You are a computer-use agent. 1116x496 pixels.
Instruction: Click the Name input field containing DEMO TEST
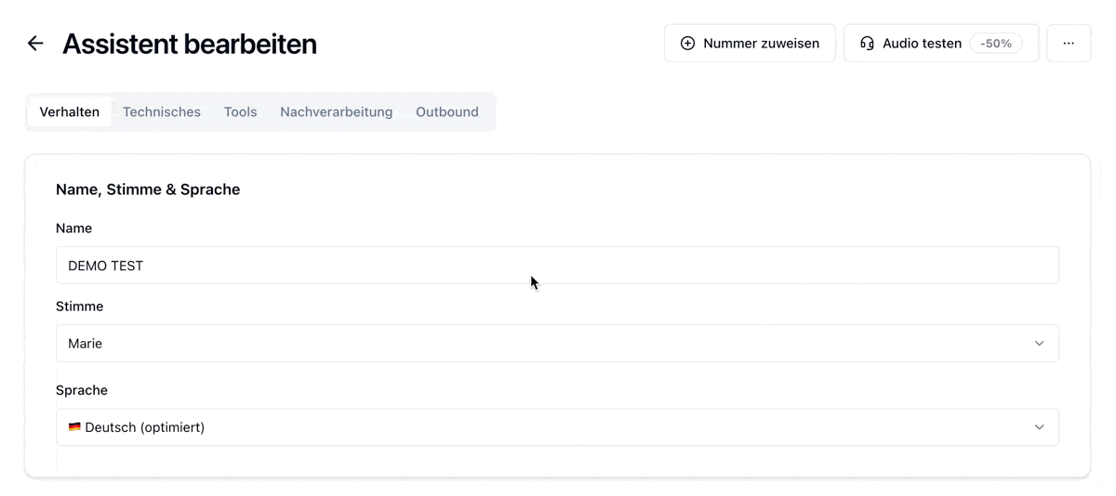(557, 266)
